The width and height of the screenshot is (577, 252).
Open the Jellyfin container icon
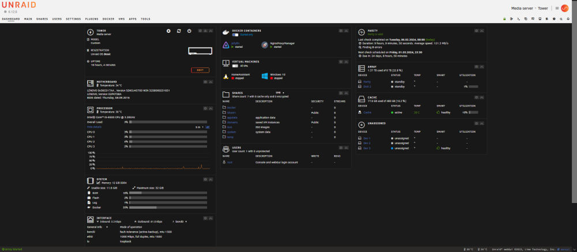click(x=226, y=45)
